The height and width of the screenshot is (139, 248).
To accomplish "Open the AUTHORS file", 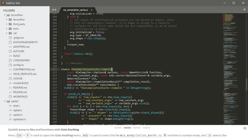I will tap(19, 51).
